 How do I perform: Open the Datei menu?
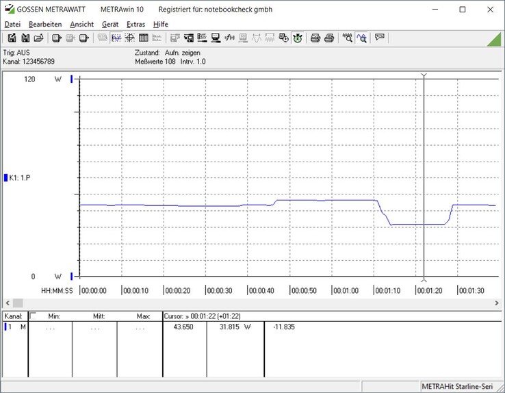click(12, 25)
